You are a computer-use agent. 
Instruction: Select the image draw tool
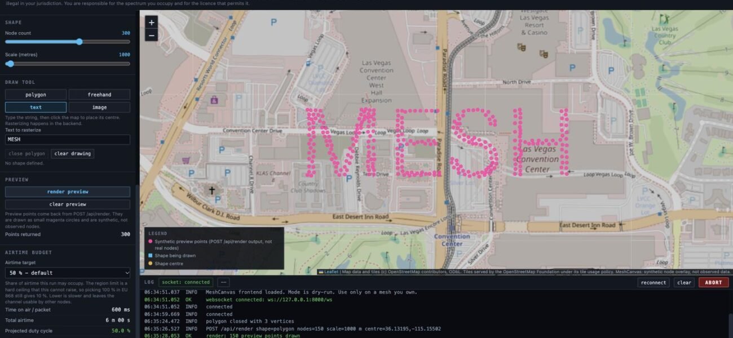pyautogui.click(x=99, y=107)
